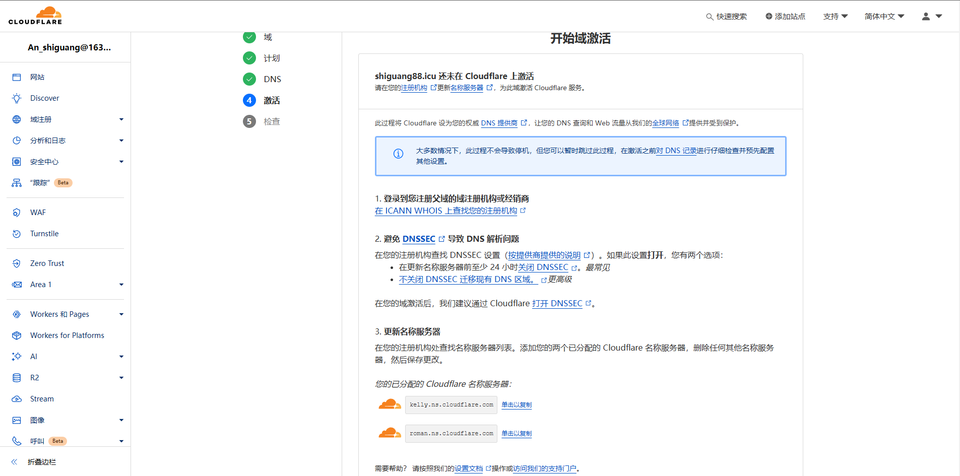Open the 简体中文 language dropdown
Screen dimensions: 960x476
pos(884,16)
